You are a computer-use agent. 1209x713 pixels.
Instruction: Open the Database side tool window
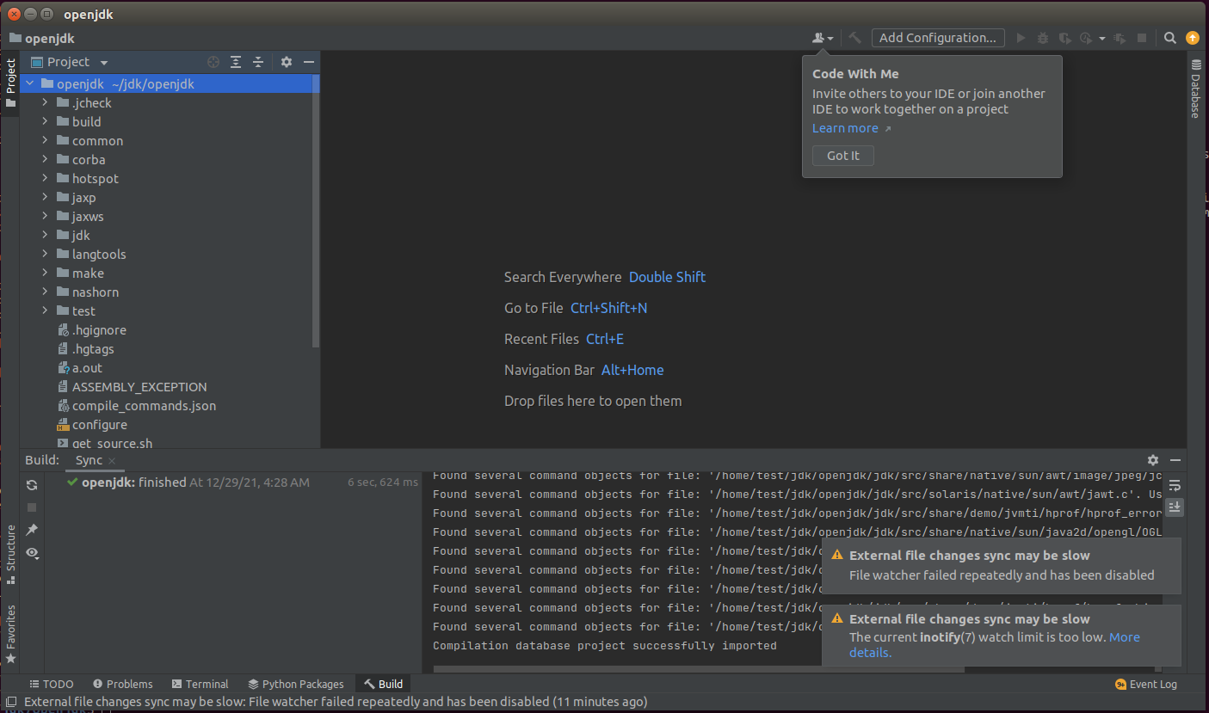[1196, 89]
